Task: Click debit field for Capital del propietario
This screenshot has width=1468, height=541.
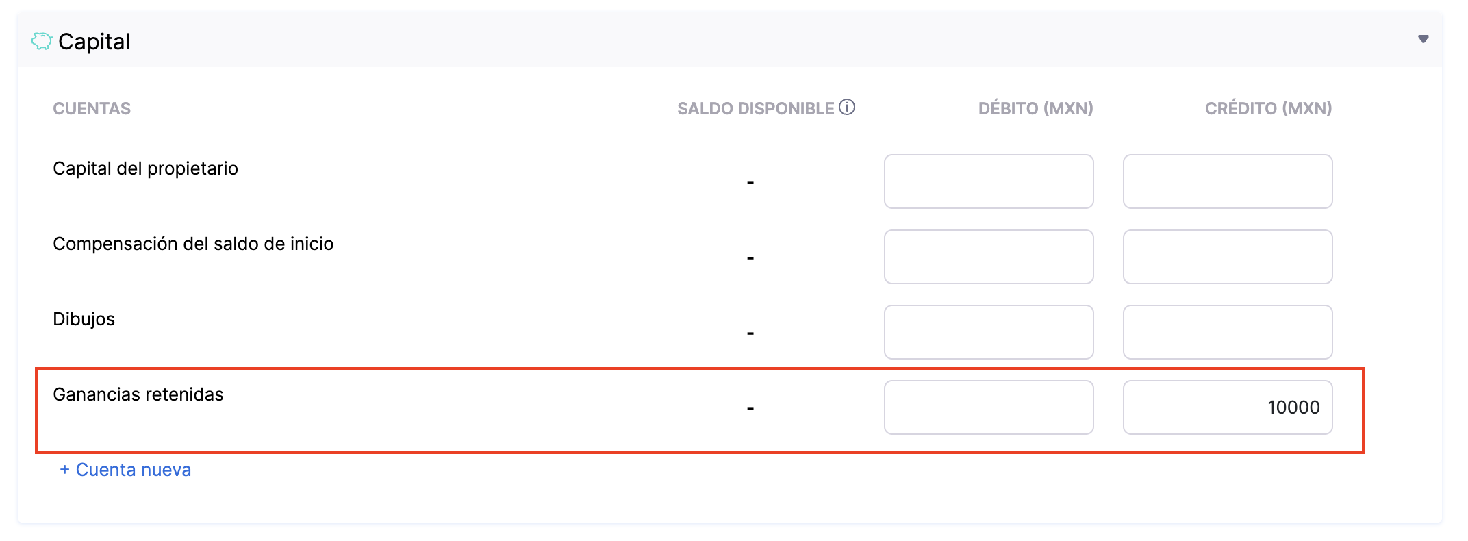Action: (988, 181)
